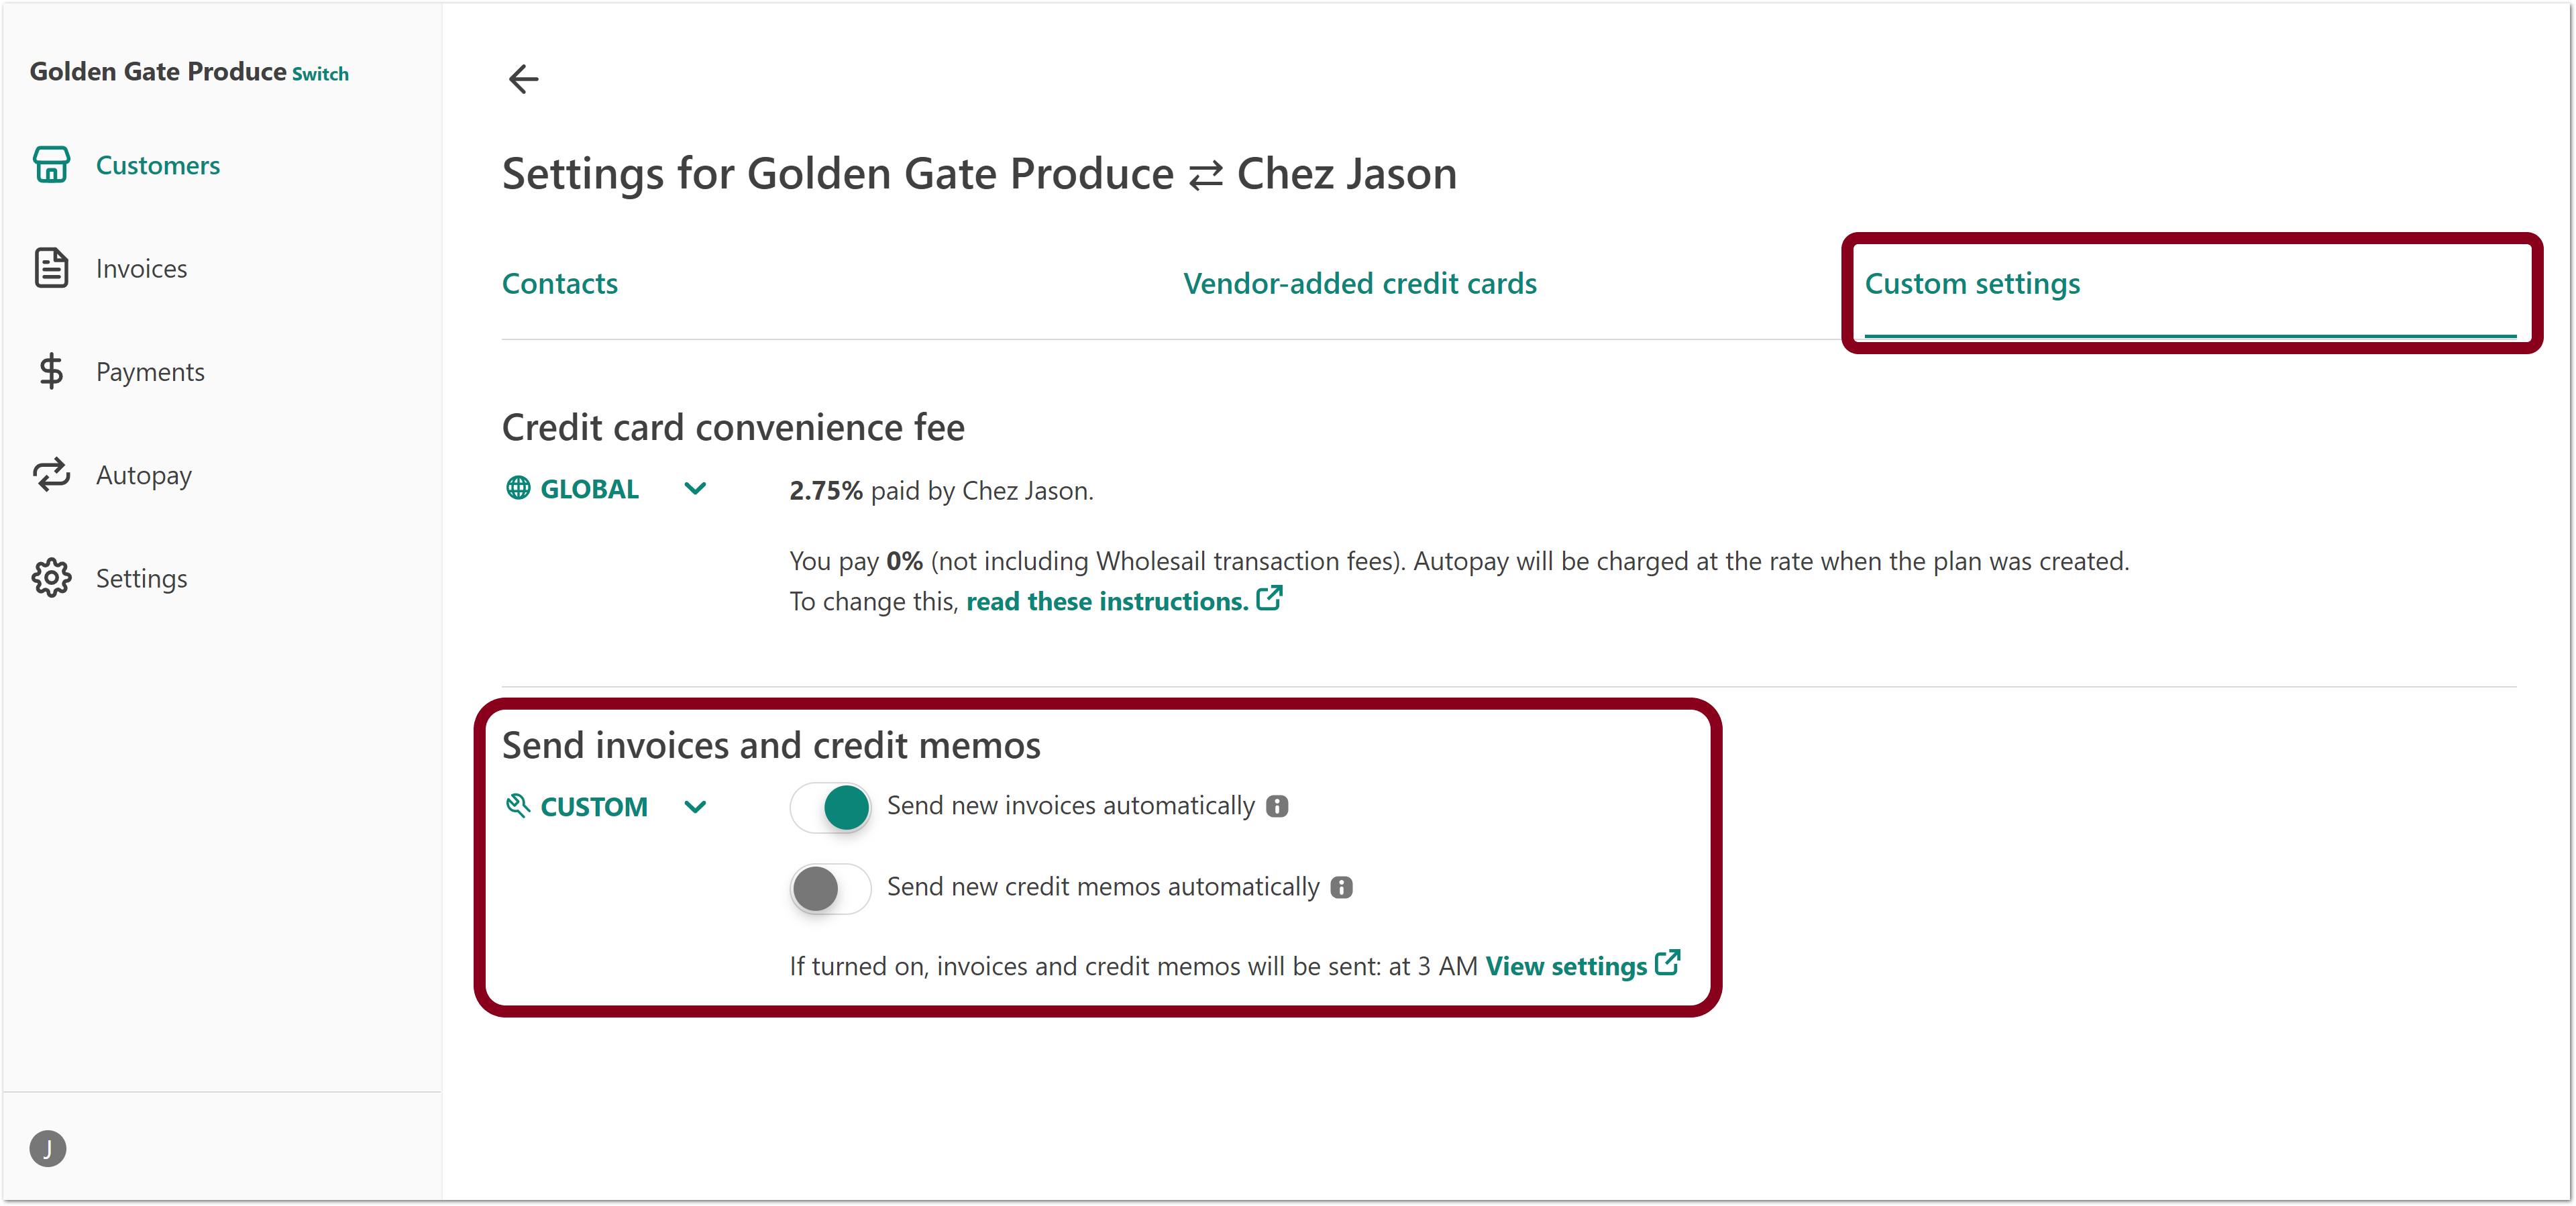The image size is (2576, 1206).
Task: Open View settings for send times
Action: (1566, 966)
